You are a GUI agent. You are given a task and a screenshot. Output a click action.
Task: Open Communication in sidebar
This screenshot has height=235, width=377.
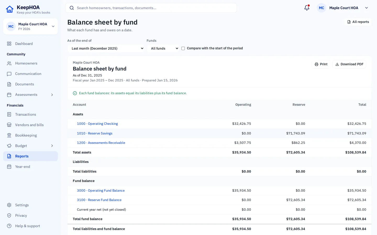(x=30, y=74)
